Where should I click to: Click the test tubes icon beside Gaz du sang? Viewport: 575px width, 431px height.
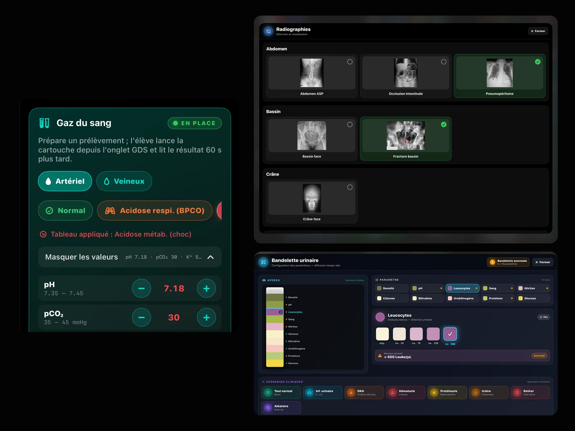coord(44,123)
